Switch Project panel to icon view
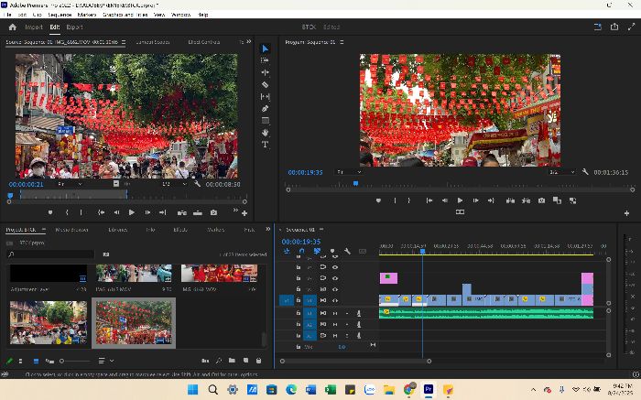Viewport: 641px width, 400px height. point(36,361)
